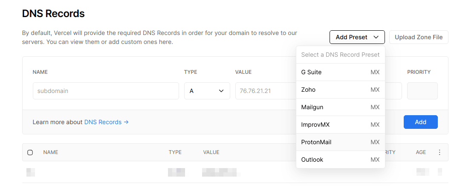Toggle the select-all records checkbox
This screenshot has height=186, width=460.
(30, 152)
